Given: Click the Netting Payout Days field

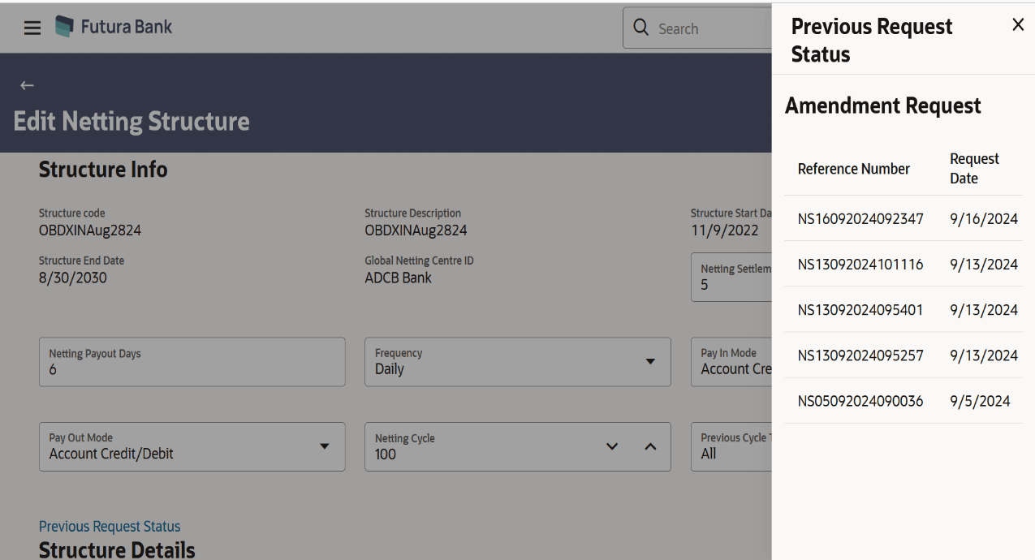Looking at the screenshot, I should [192, 362].
